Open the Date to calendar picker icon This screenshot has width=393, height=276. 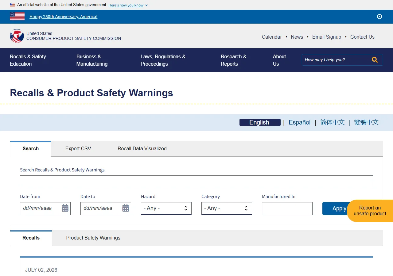click(x=126, y=208)
